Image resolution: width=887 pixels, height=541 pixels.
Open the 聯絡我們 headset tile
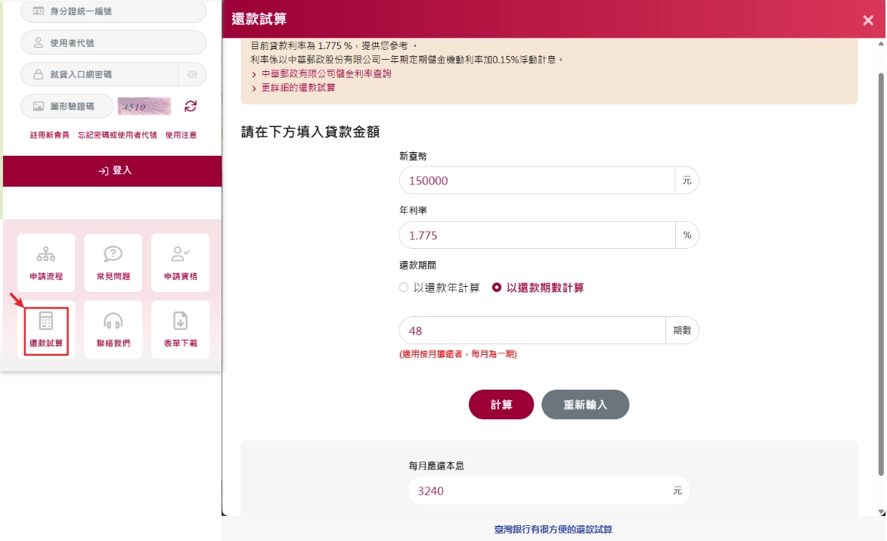113,329
